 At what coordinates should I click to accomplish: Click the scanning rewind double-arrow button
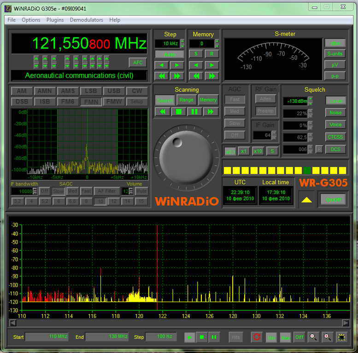click(162, 112)
